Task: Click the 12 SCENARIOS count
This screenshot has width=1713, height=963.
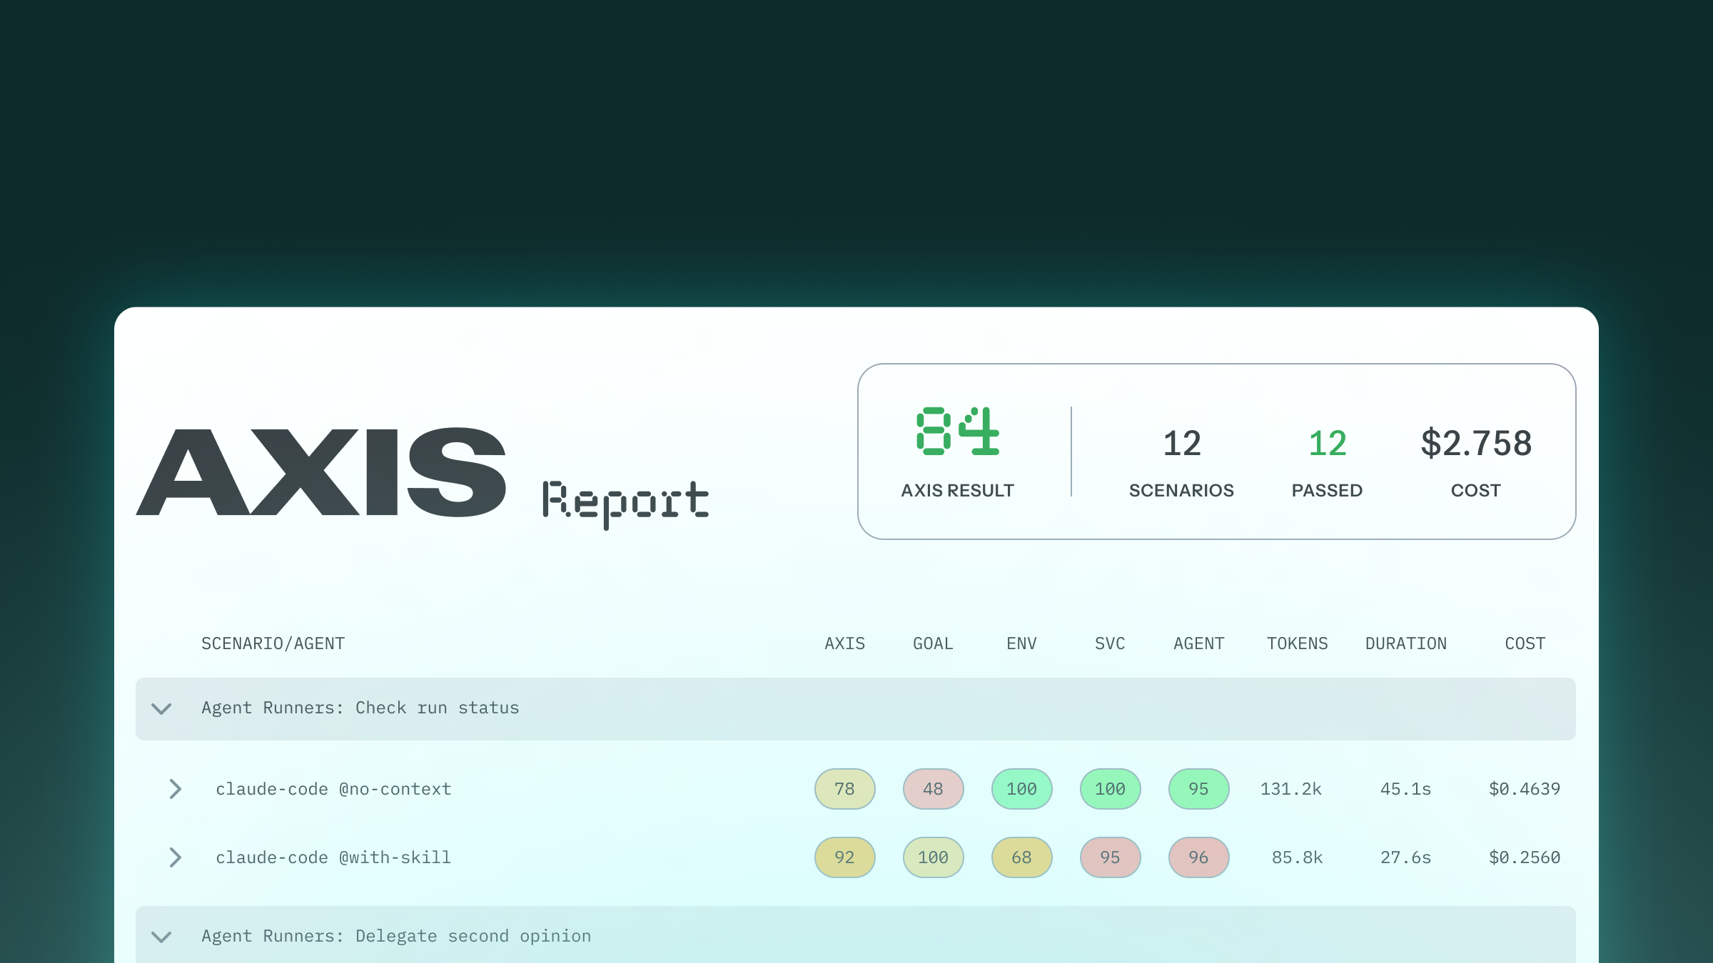Action: [x=1182, y=443]
